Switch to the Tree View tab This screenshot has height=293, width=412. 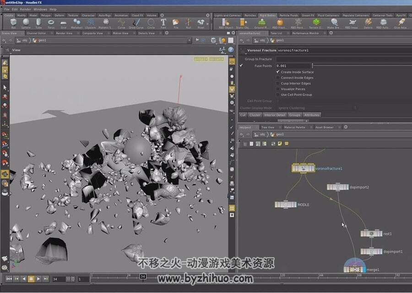click(x=268, y=127)
